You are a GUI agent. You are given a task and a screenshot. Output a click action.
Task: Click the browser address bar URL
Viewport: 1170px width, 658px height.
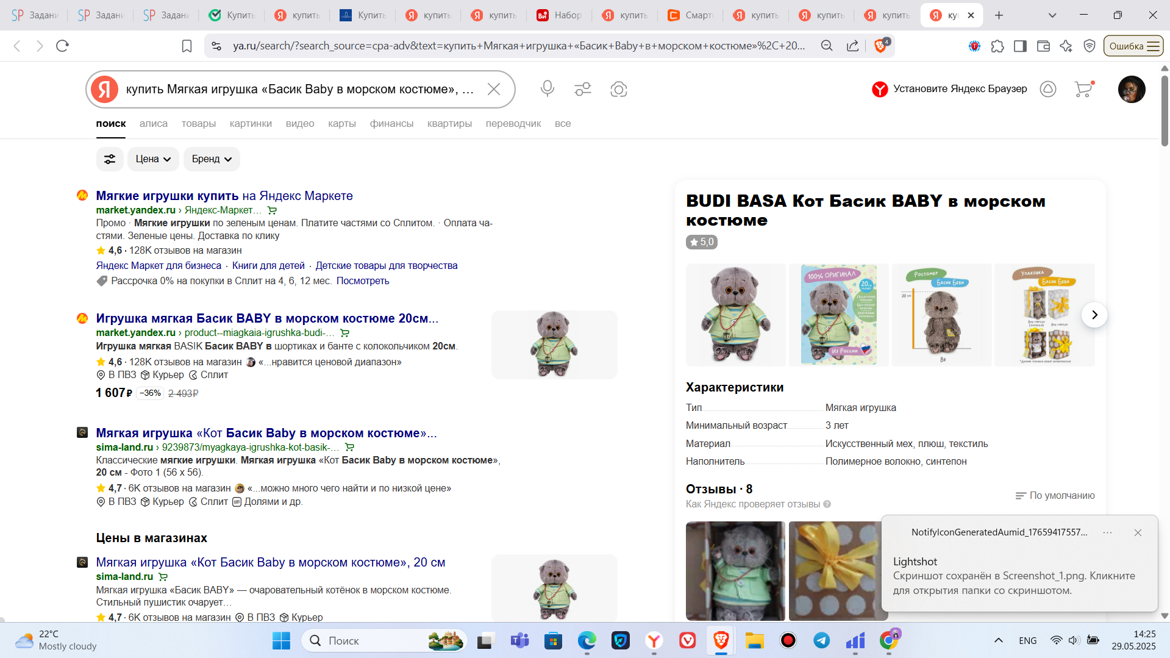point(519,46)
